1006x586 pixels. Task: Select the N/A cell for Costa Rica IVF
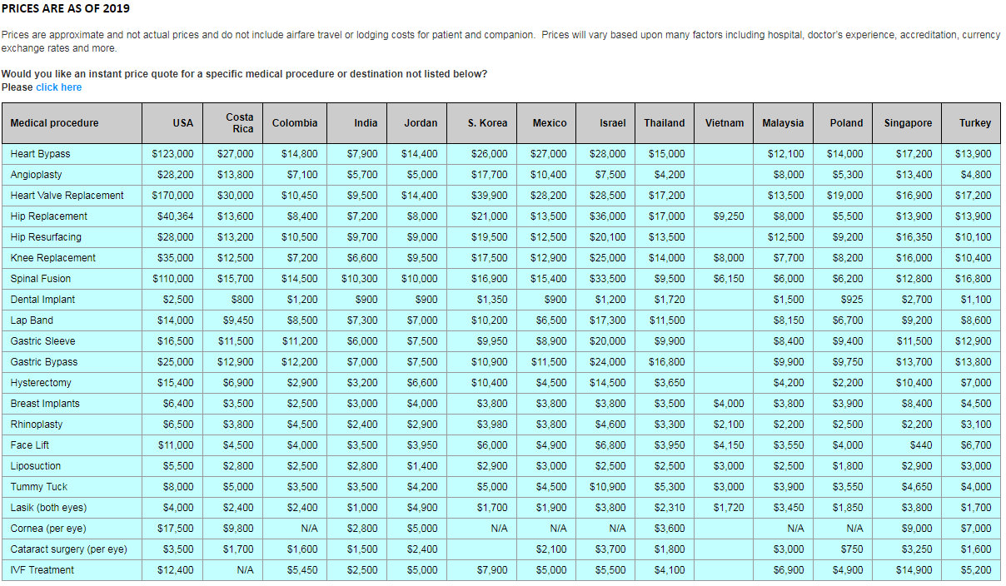pos(246,569)
